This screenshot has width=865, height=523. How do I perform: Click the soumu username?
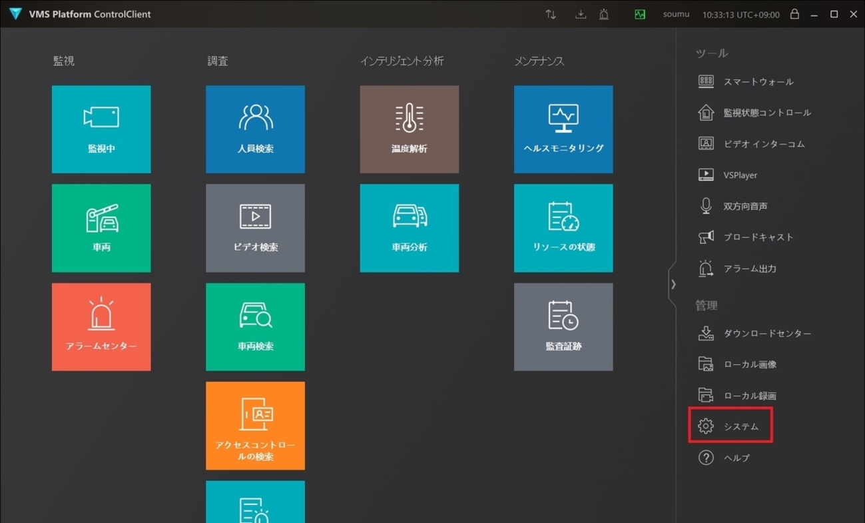676,14
